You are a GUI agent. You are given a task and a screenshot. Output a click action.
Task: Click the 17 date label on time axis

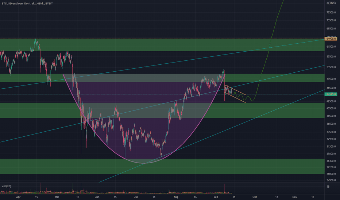click(x=78, y=197)
